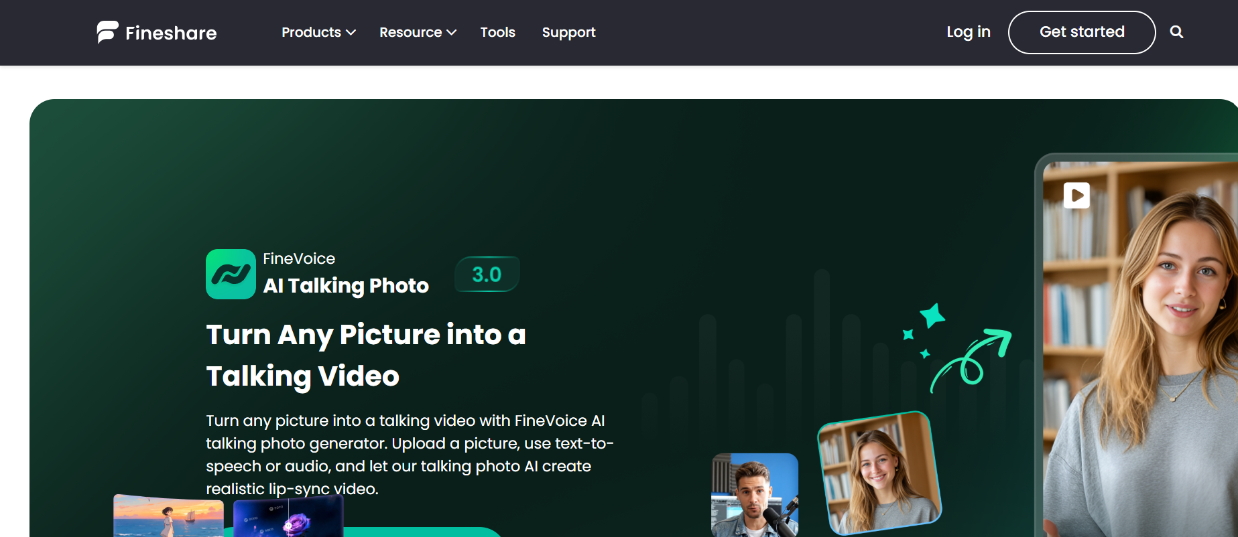Click the FineVoice green app icon
This screenshot has width=1238, height=537.
point(231,274)
